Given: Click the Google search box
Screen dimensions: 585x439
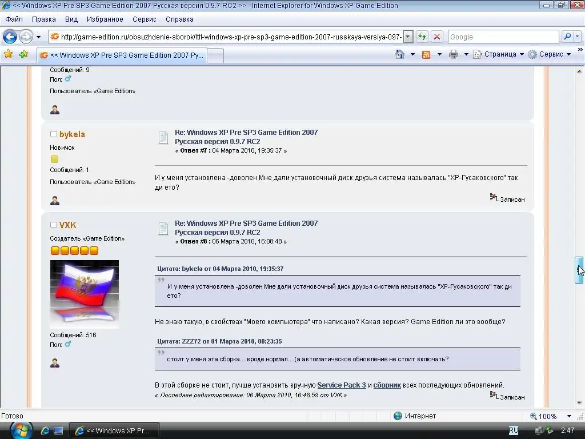Looking at the screenshot, I should 503,37.
